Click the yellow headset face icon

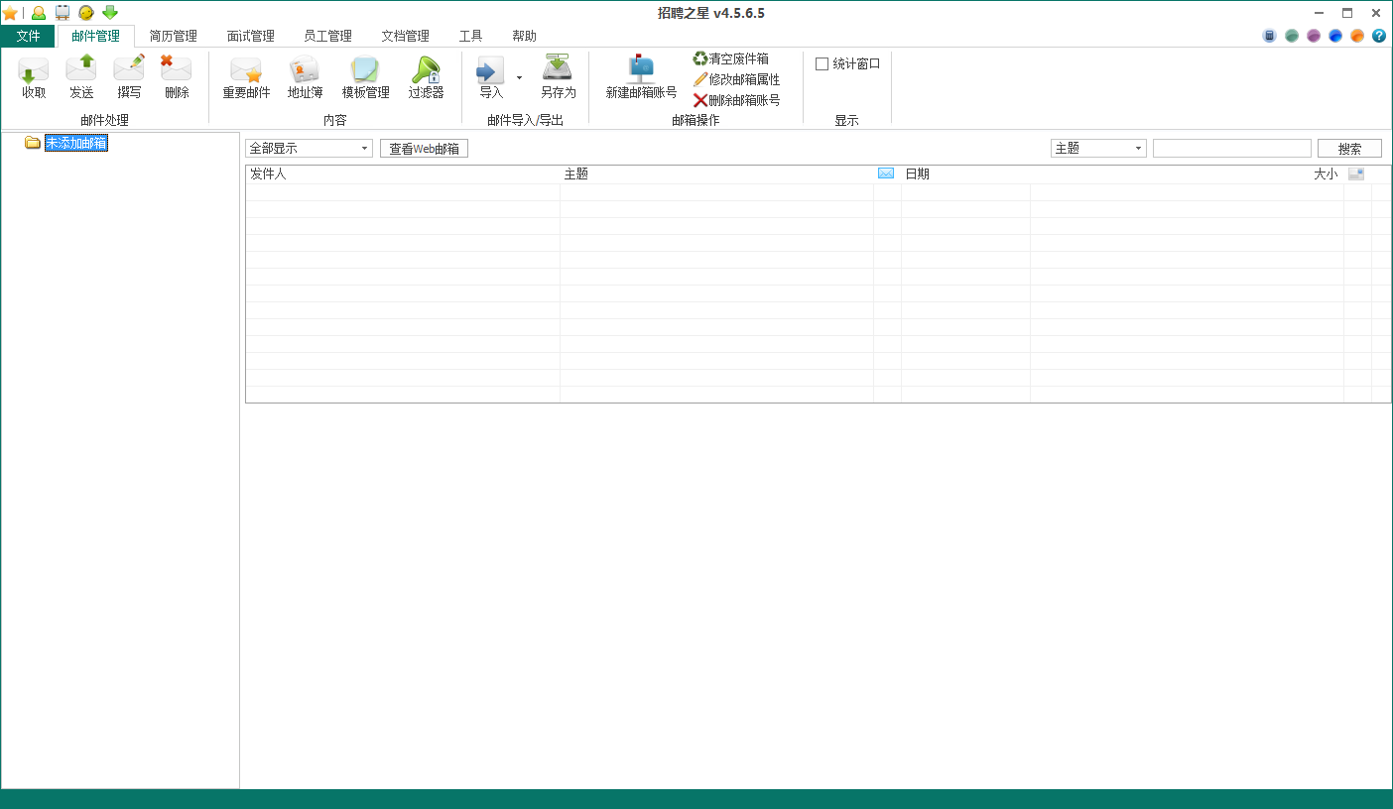86,13
